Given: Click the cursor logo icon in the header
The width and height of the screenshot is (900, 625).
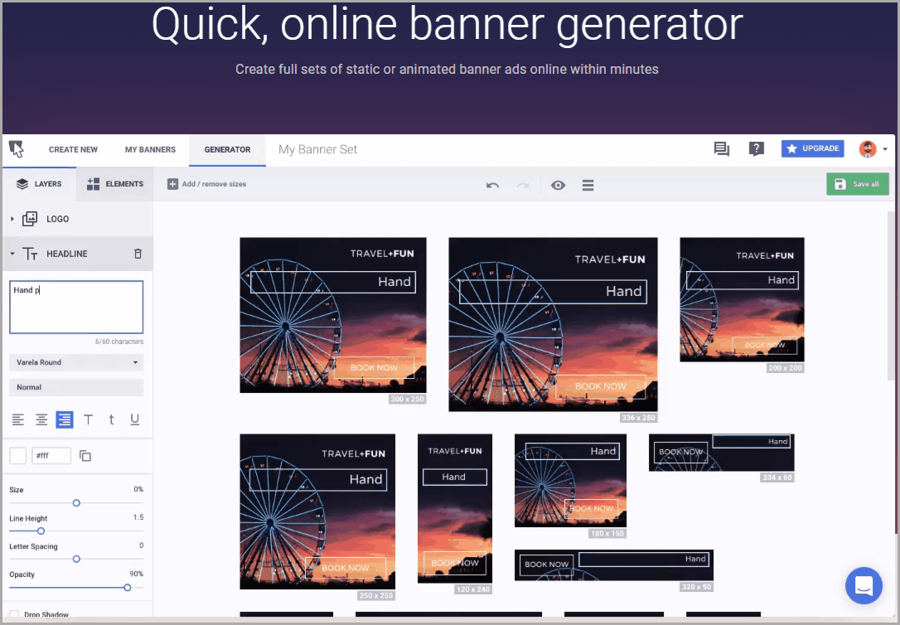Looking at the screenshot, I should [17, 149].
